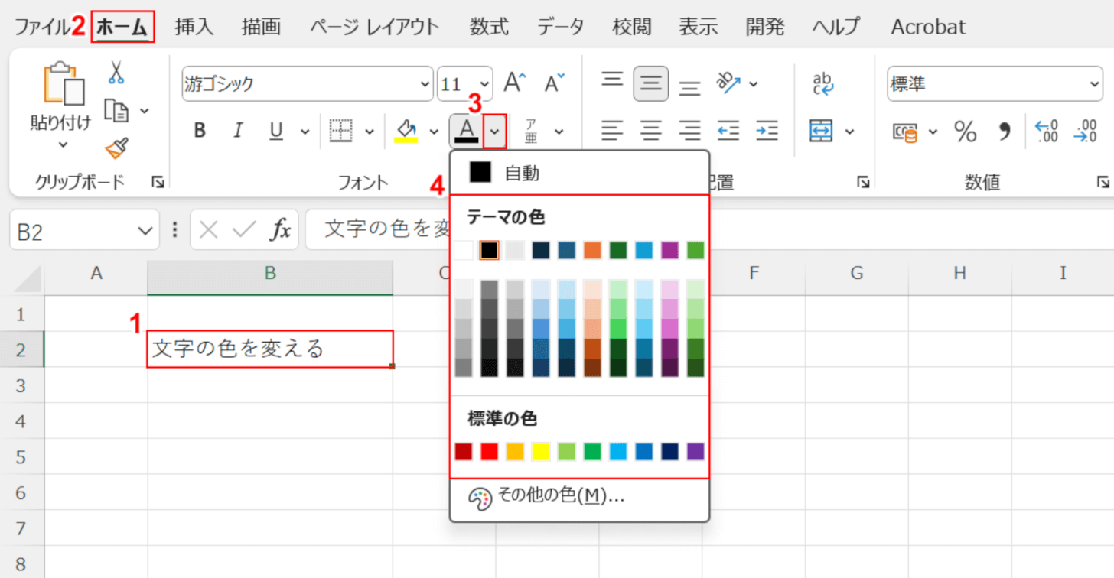Viewport: 1114px width, 578px height.
Task: Open font color dropdown arrow
Action: tap(495, 131)
